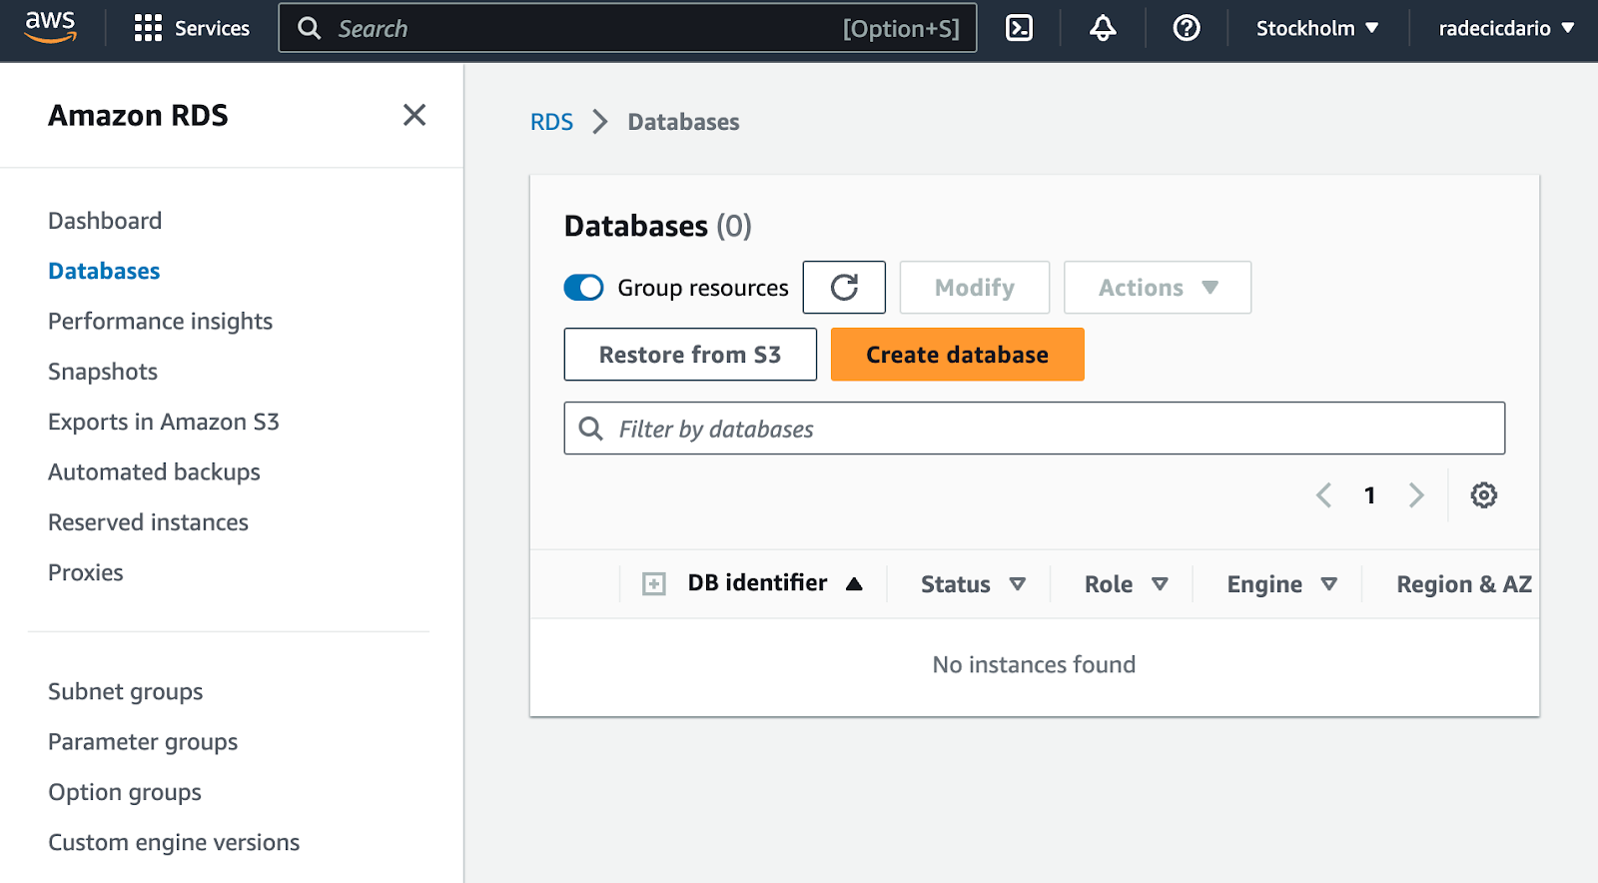Open the notifications bell
Viewport: 1598px width, 883px height.
[x=1103, y=28]
